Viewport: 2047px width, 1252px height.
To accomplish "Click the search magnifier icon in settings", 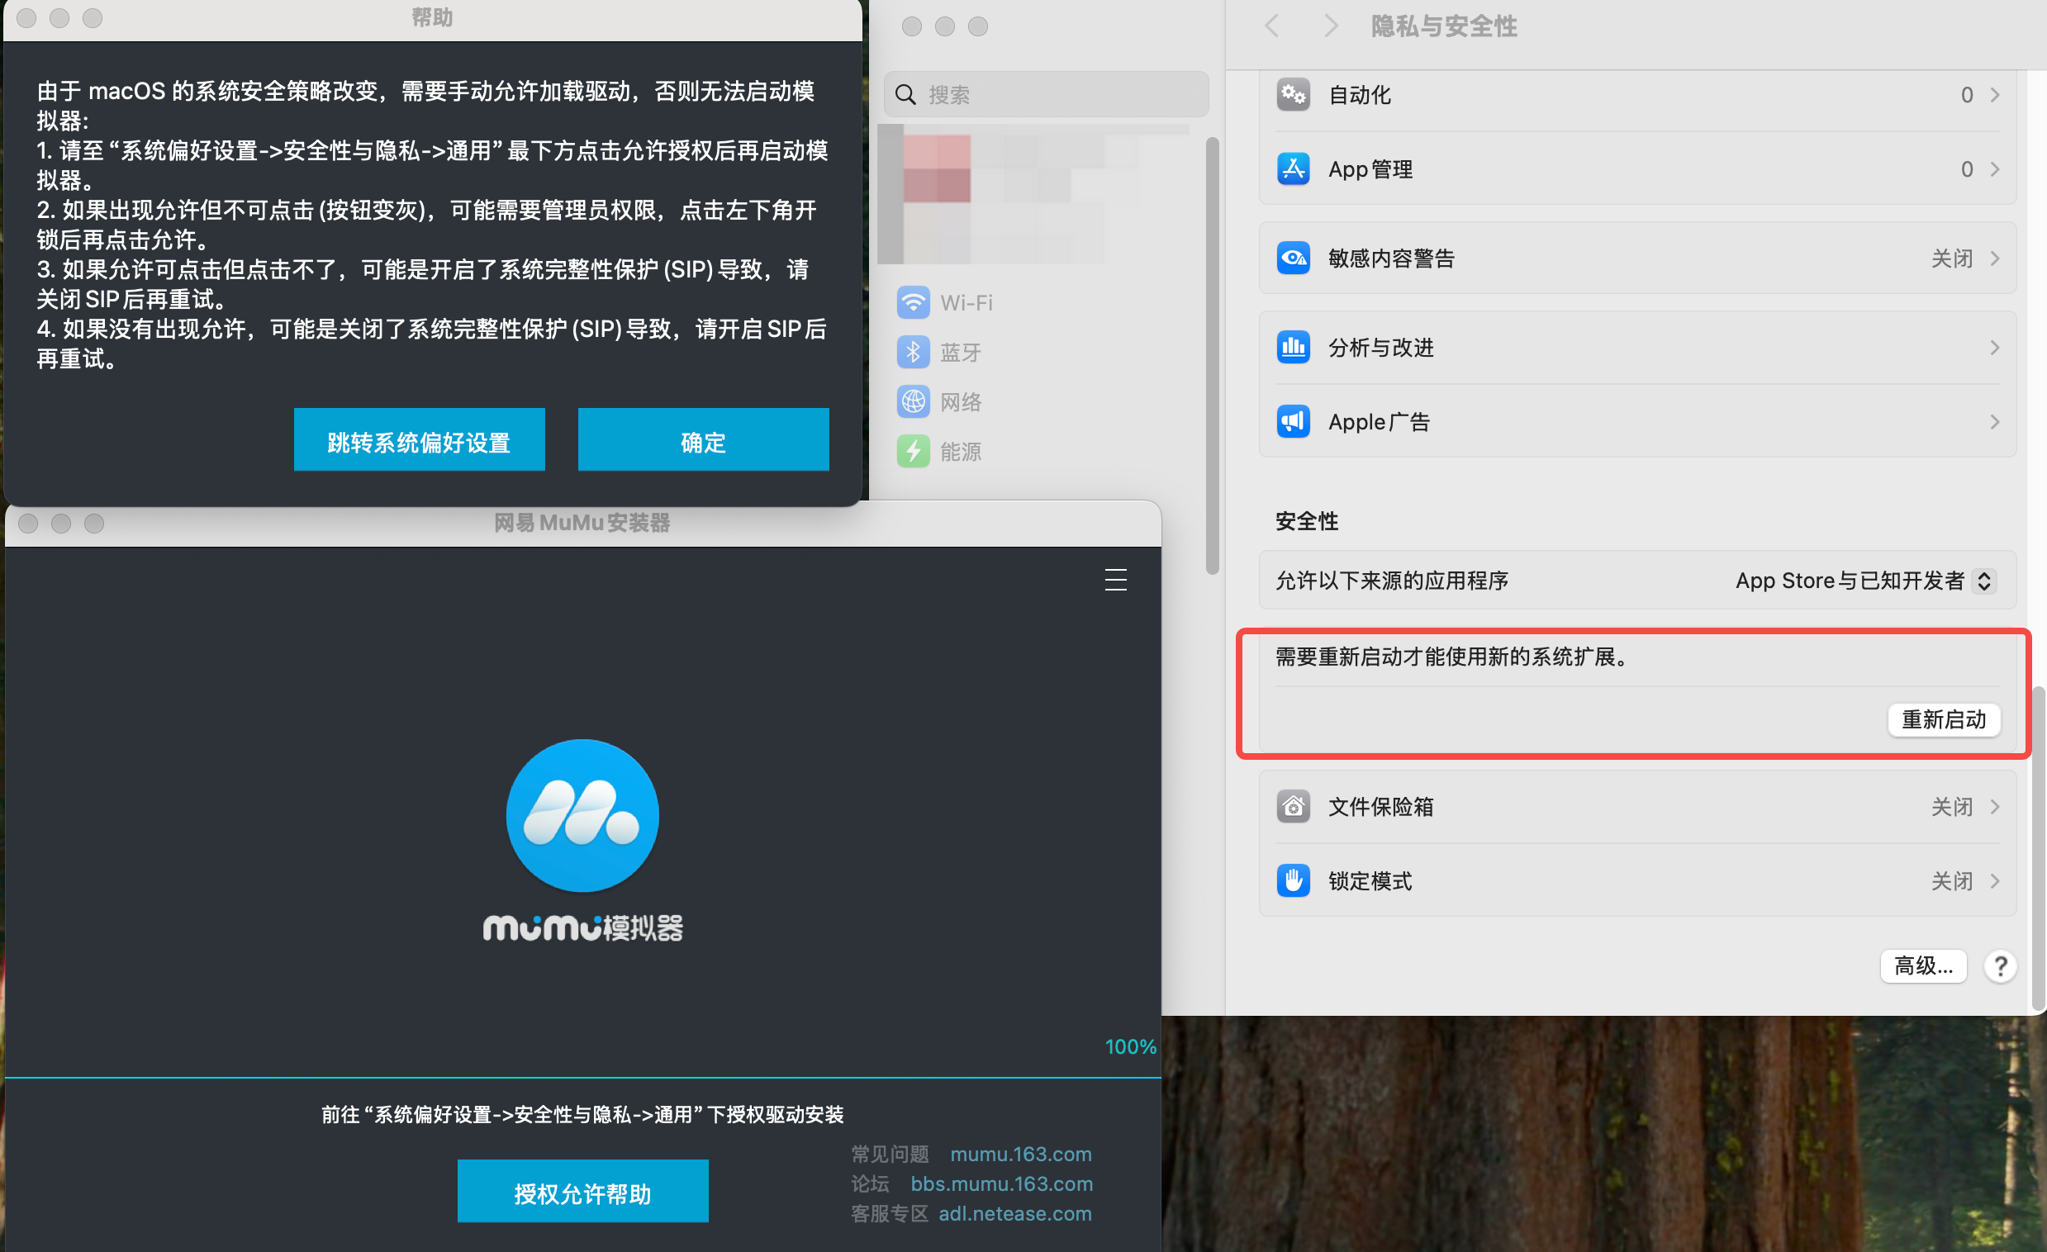I will click(905, 95).
